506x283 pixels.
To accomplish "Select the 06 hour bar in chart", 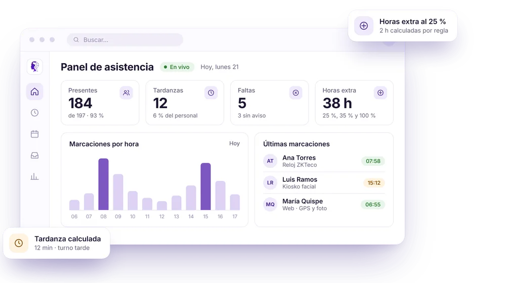I will pyautogui.click(x=74, y=205).
